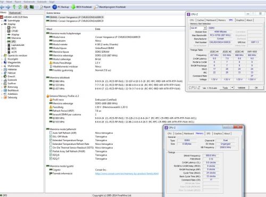
Task: Select the Sebesség category in the tree
Action: [11, 97]
